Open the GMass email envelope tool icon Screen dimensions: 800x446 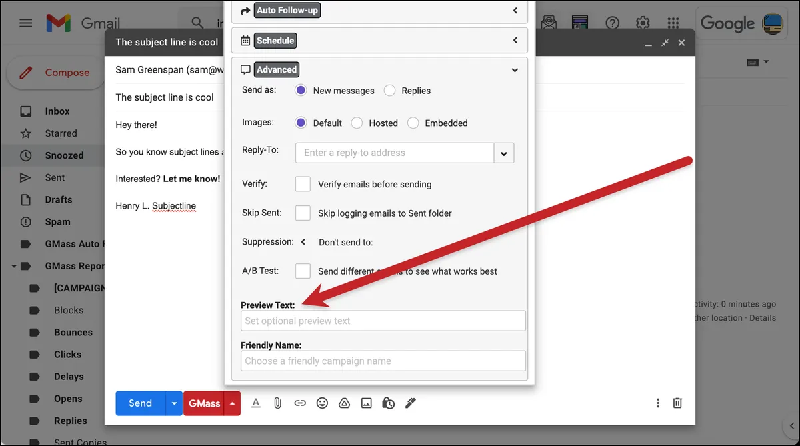tap(549, 23)
